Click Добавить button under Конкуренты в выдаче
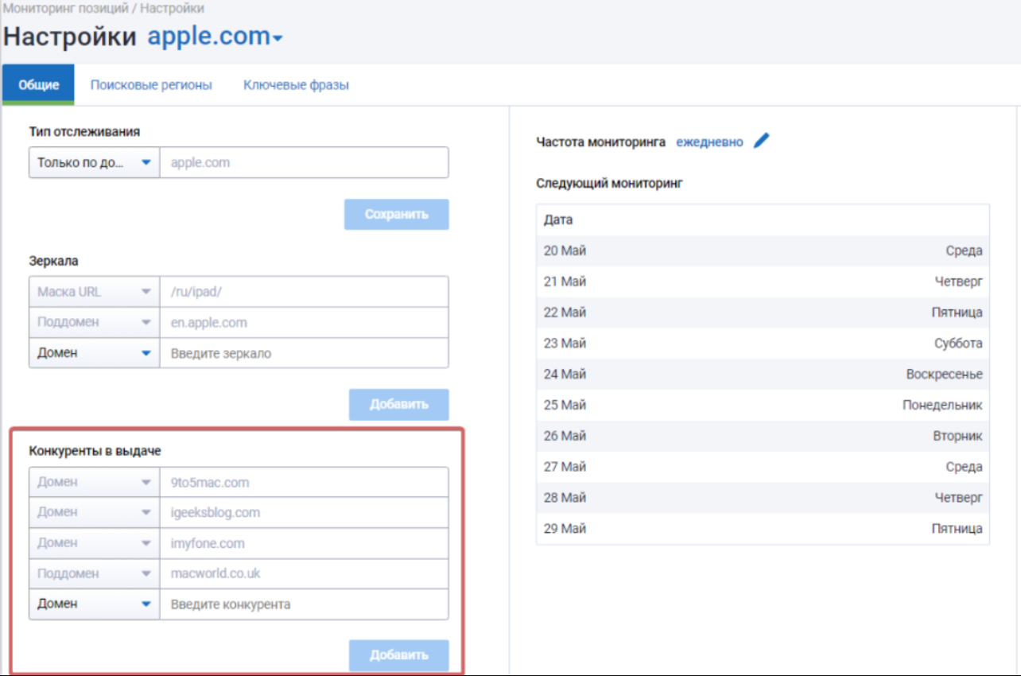The image size is (1021, 676). tap(398, 655)
